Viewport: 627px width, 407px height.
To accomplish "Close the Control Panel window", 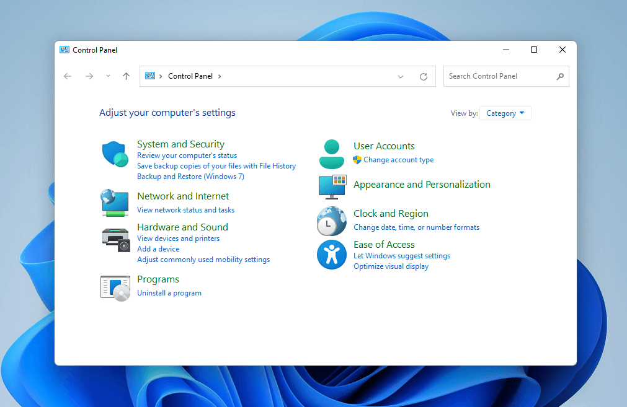I will click(x=563, y=50).
